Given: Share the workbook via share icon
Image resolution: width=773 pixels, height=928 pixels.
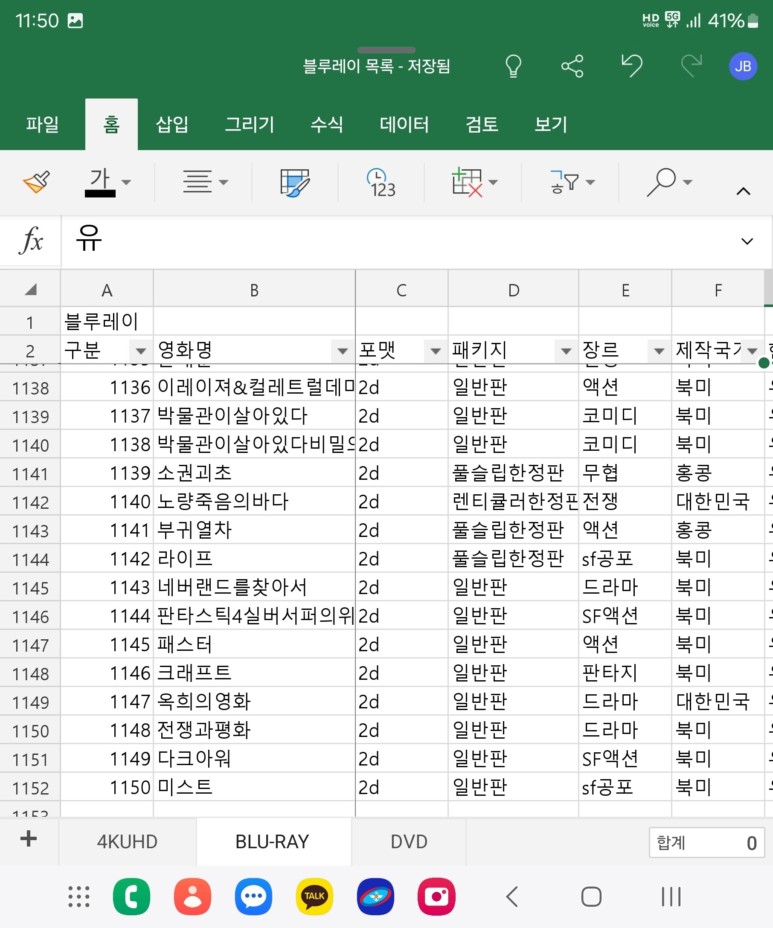Looking at the screenshot, I should (572, 66).
